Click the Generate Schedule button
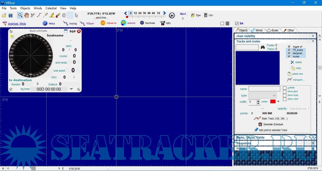Screen dimensions: 322x171 tap(271, 124)
